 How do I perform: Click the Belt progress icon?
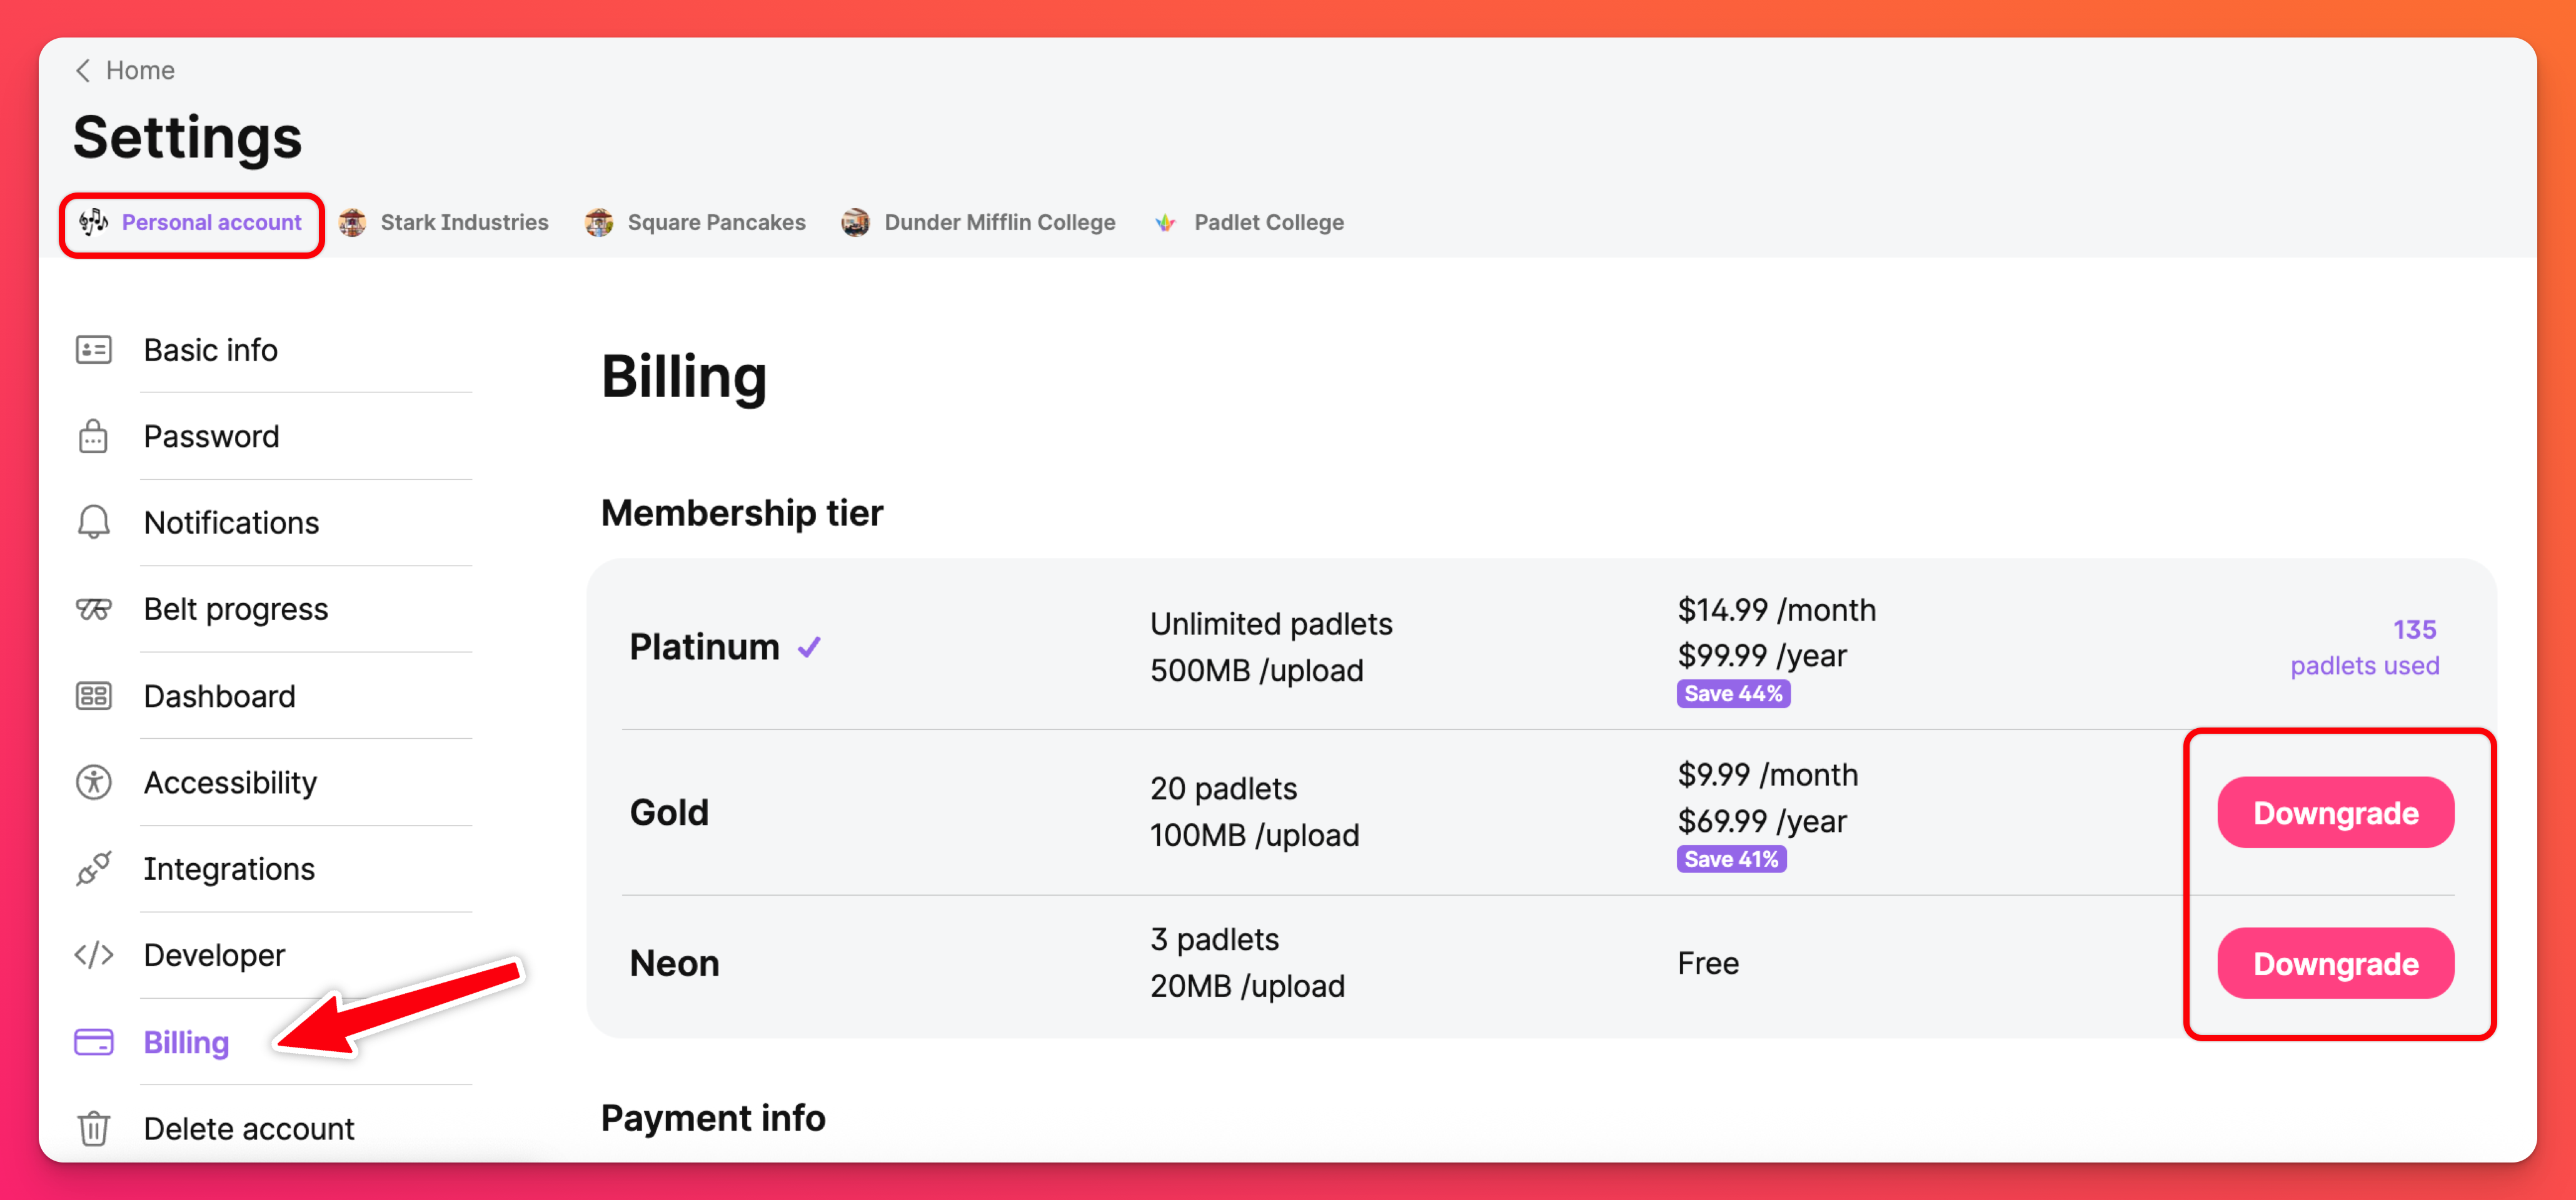point(93,609)
